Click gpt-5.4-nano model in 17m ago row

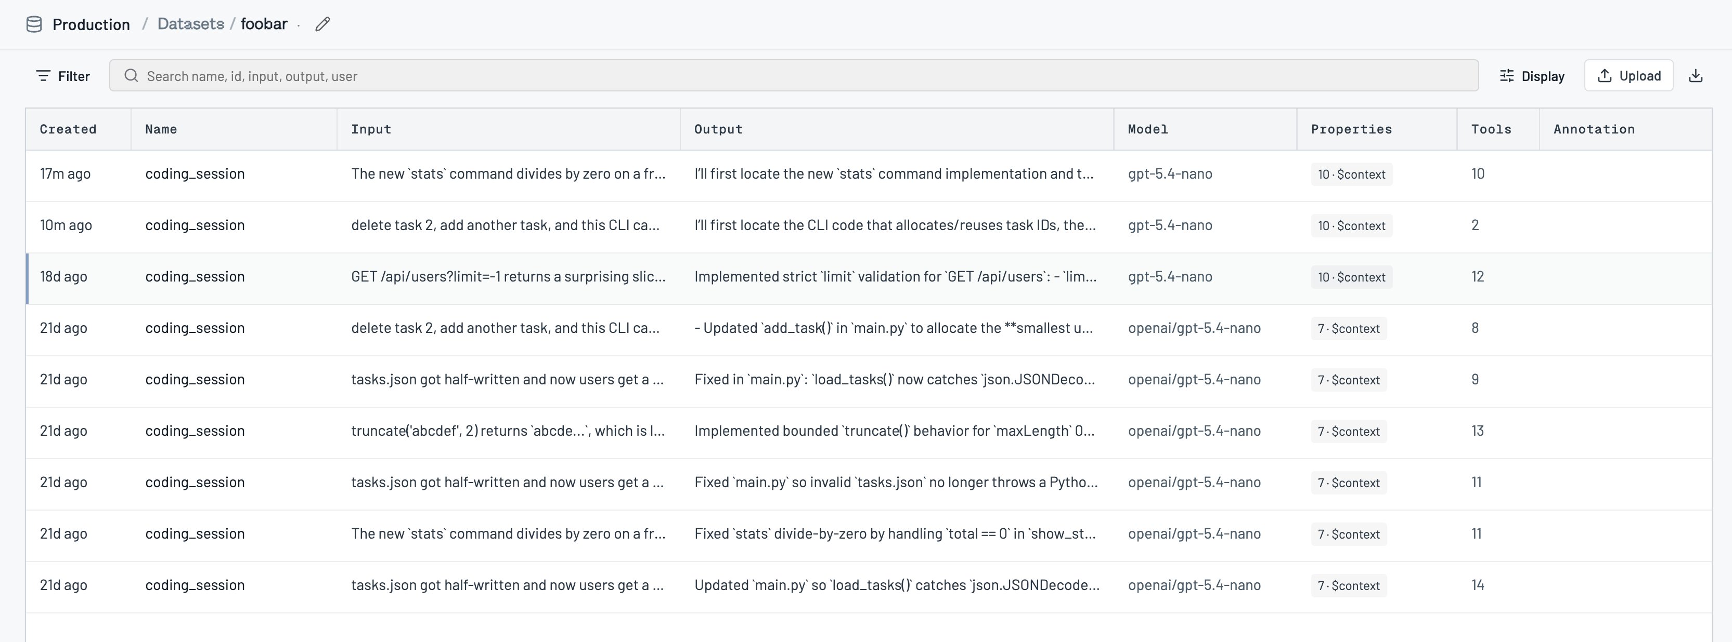point(1170,174)
